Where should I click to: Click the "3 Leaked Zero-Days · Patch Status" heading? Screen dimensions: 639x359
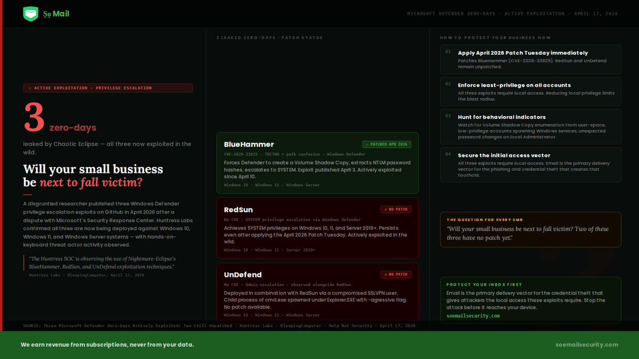[269, 38]
